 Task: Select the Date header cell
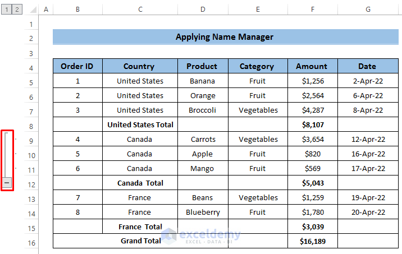point(368,66)
